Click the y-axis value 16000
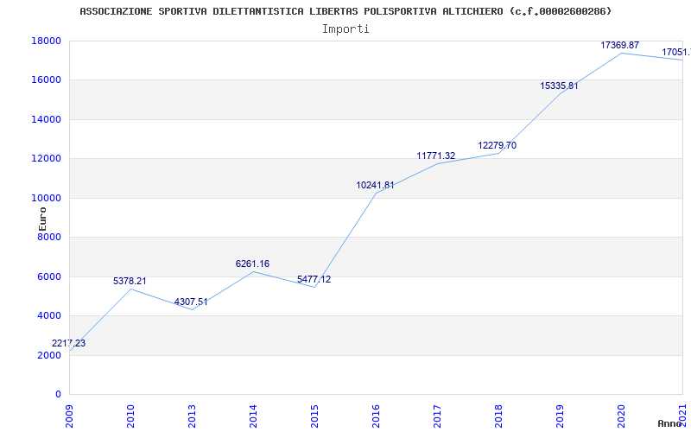This screenshot has width=691, height=432. 47,80
